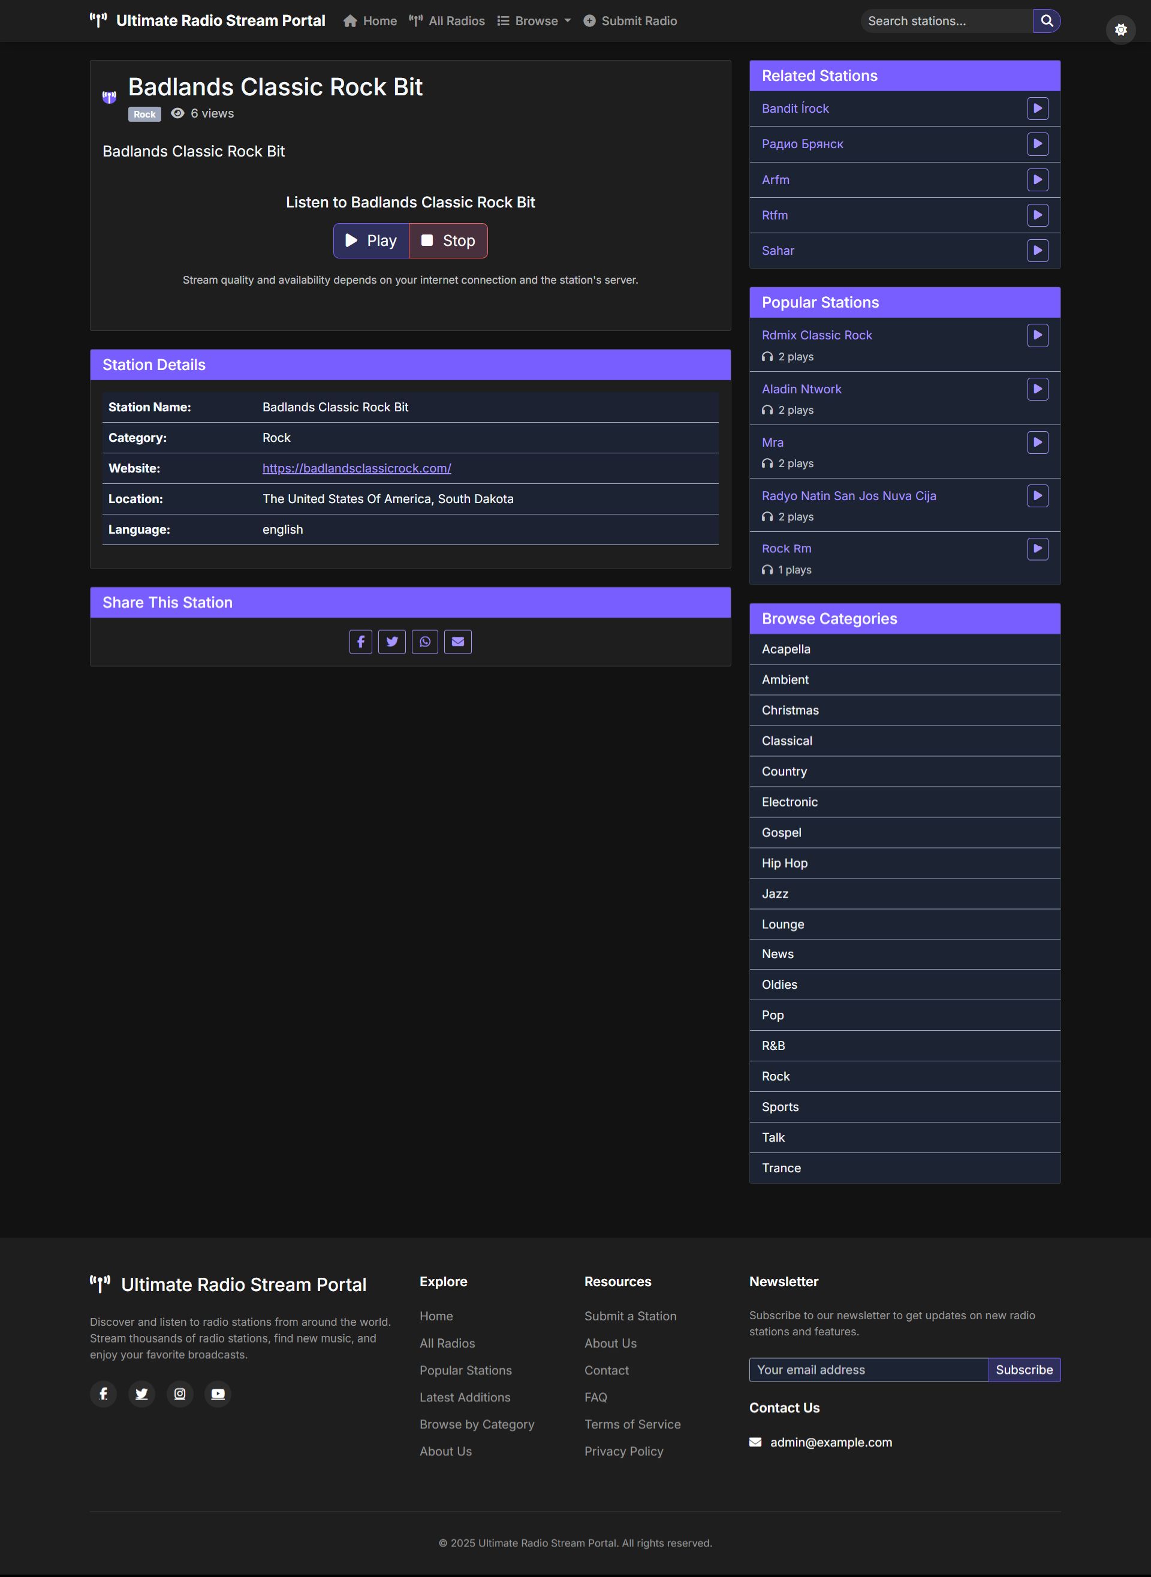Open the footer Instagram icon

(x=180, y=1394)
